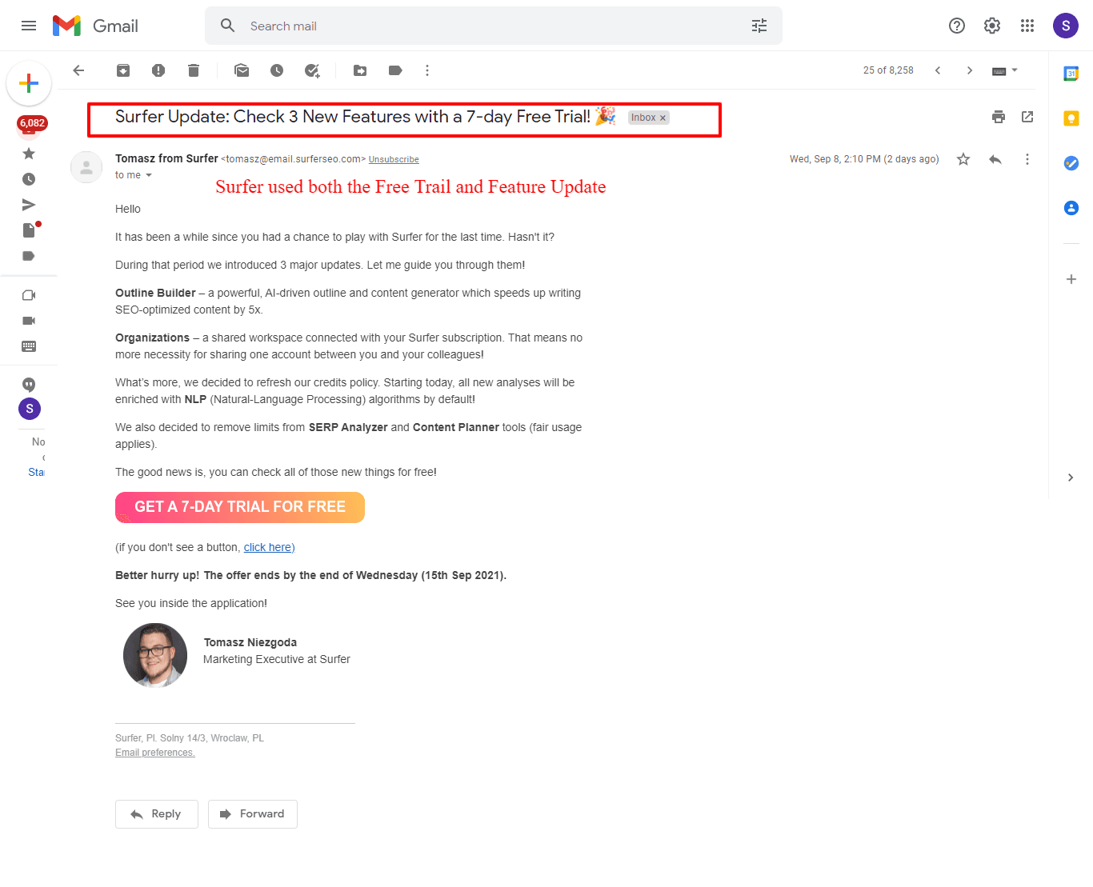This screenshot has width=1093, height=887.
Task: Archive this email
Action: point(123,70)
